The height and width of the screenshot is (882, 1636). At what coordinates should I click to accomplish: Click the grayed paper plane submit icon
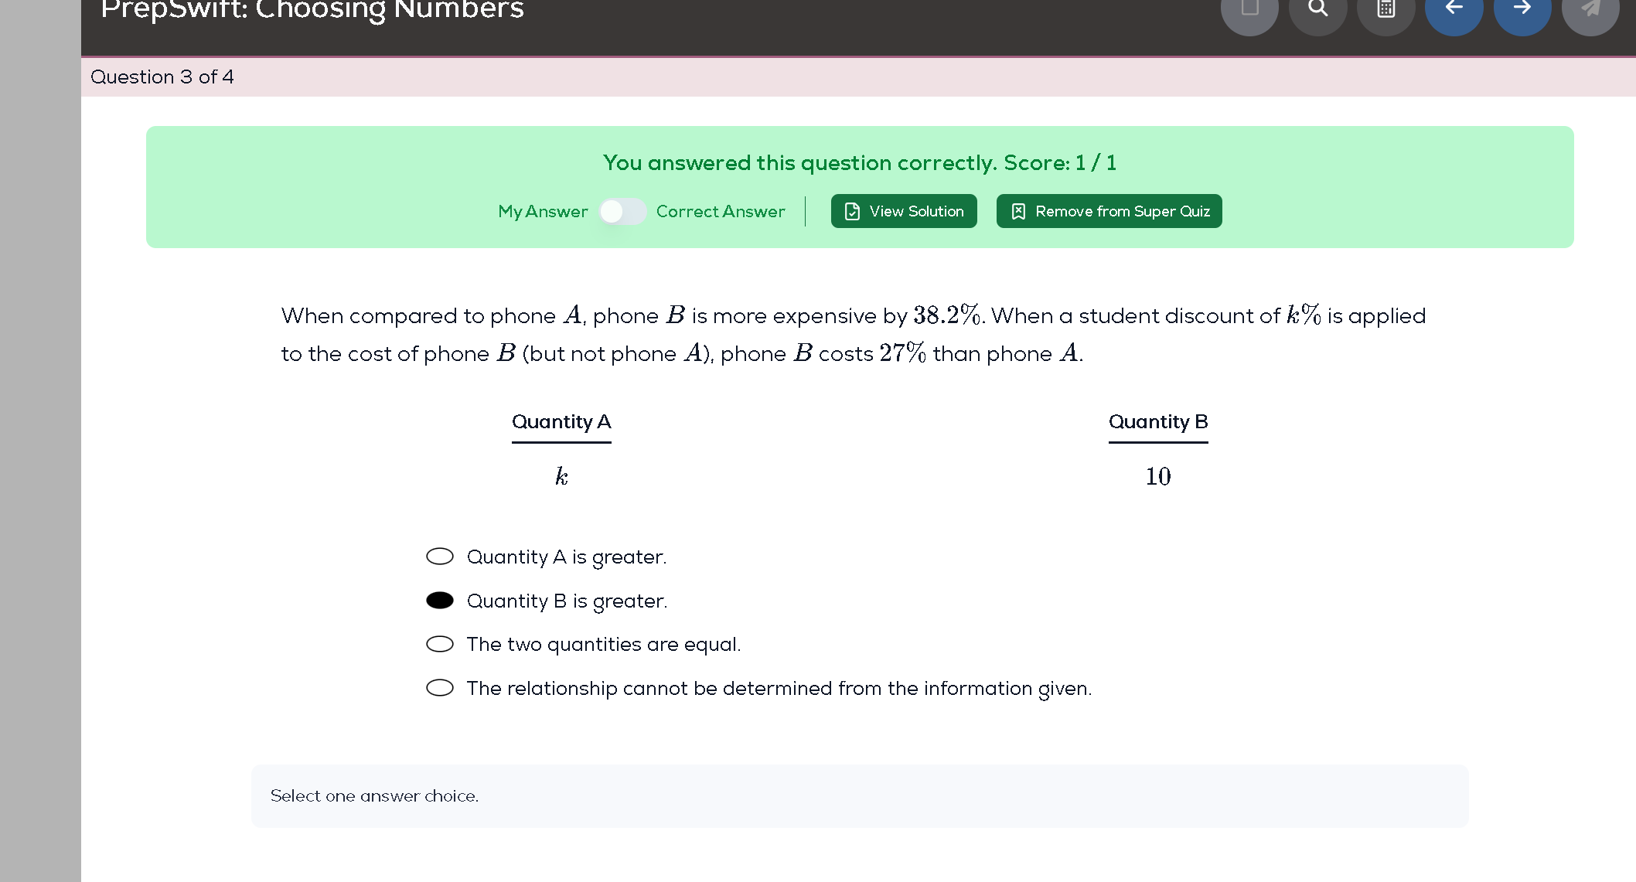(x=1590, y=9)
